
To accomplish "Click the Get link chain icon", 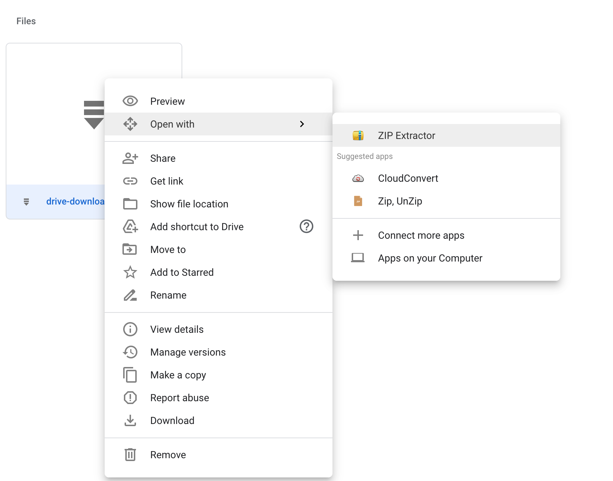I will pyautogui.click(x=130, y=181).
